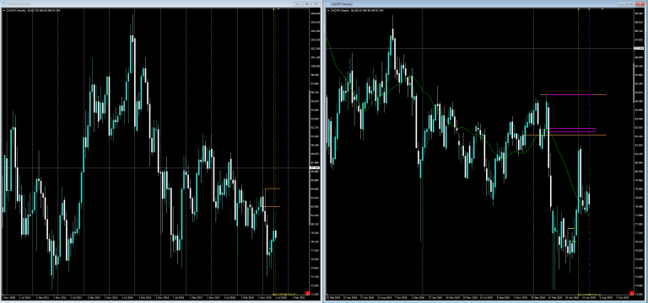Restore down the CADJPY Monthly chart window
The width and height of the screenshot is (648, 303).
(307, 4)
